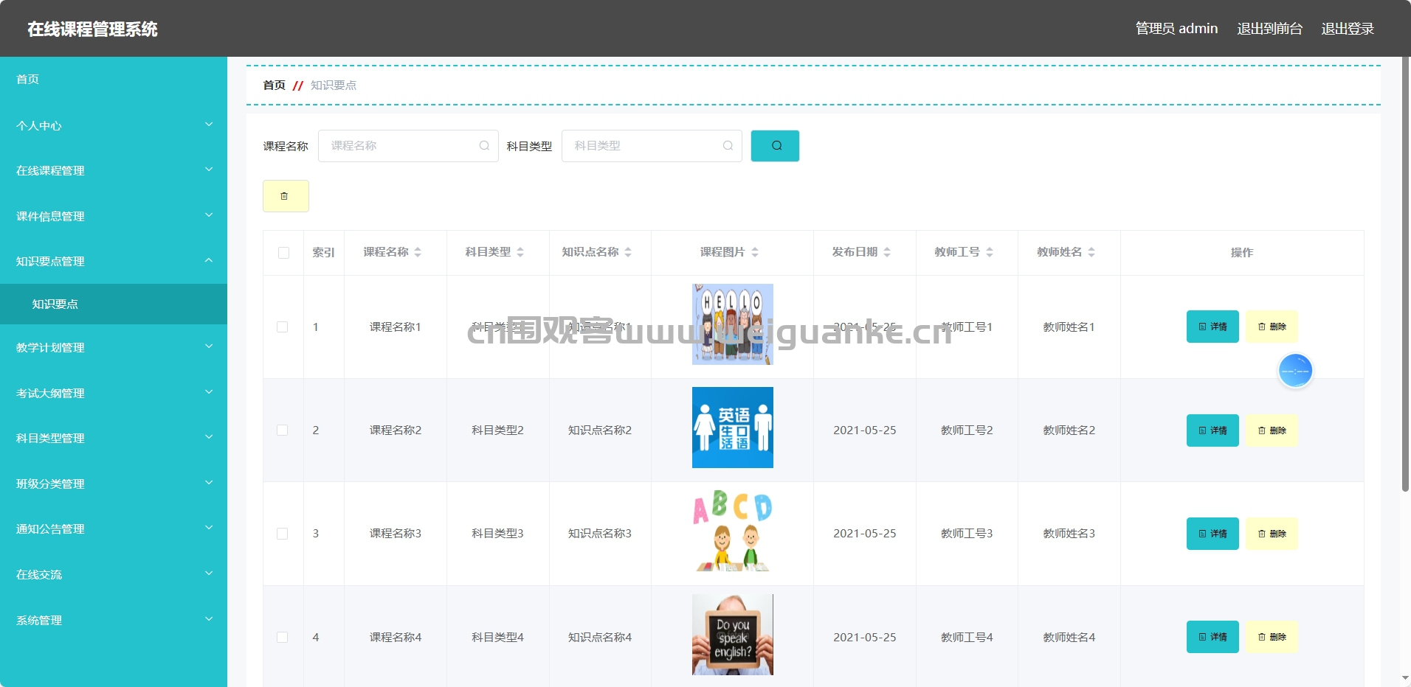Screen dimensions: 1411x687
Task: Open 详情 for row 课程名称2
Action: pyautogui.click(x=1212, y=430)
